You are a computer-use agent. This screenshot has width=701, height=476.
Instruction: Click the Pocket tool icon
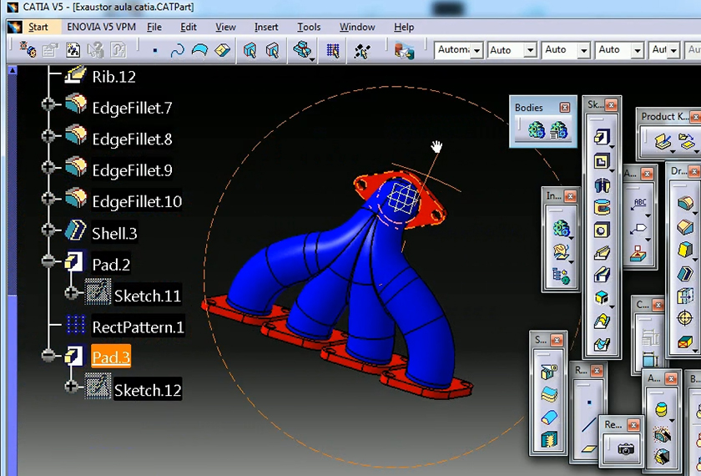point(601,161)
